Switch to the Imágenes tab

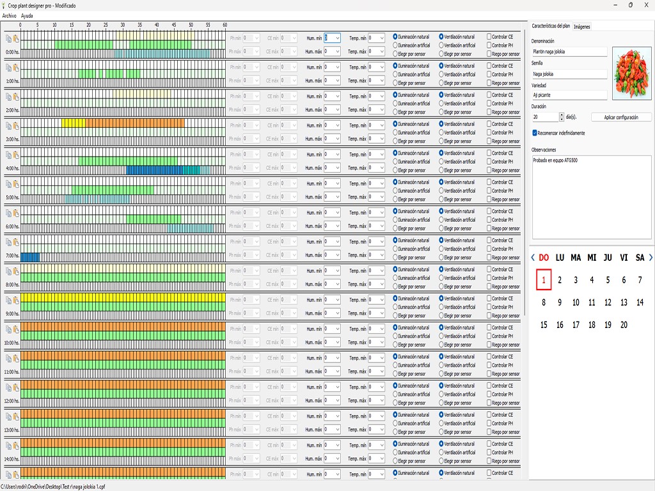point(581,26)
